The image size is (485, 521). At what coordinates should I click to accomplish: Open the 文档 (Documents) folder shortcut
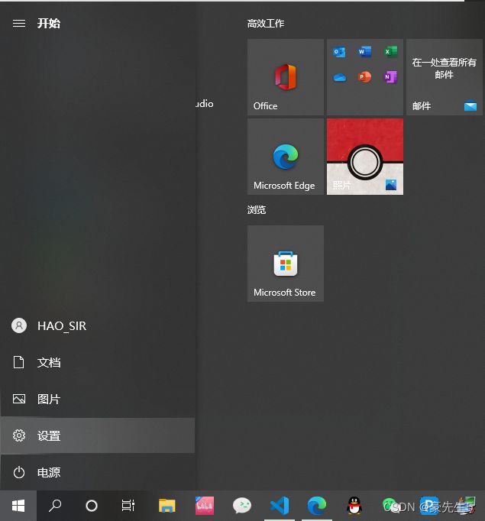(97, 362)
